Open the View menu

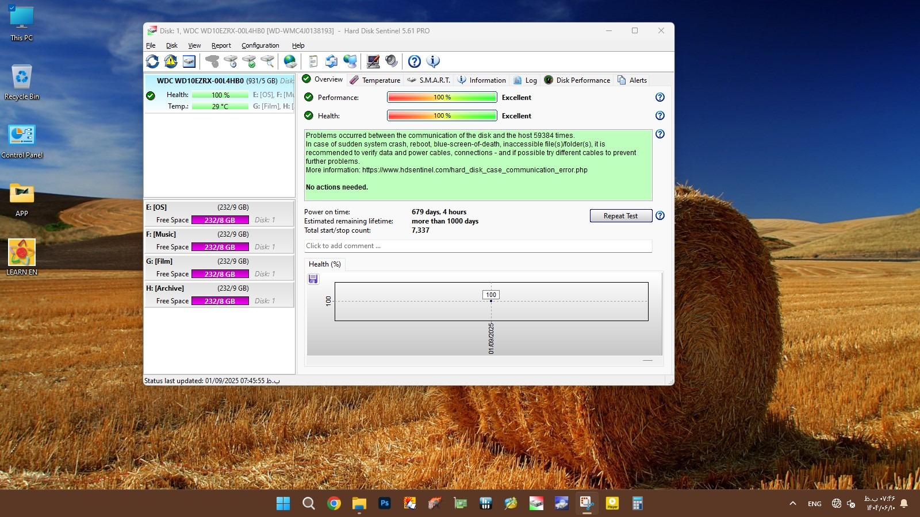tap(194, 45)
